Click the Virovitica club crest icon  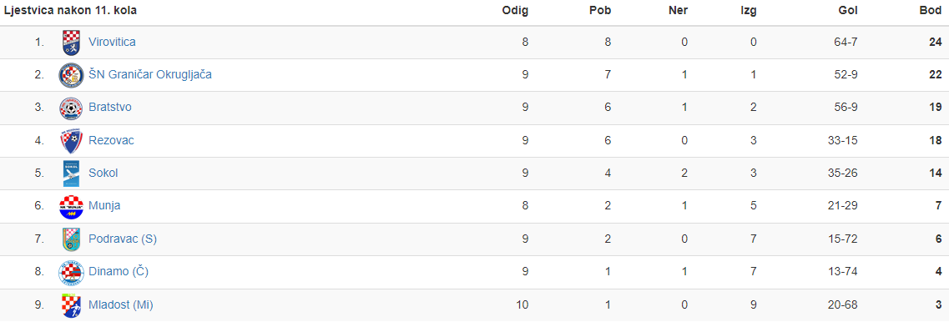pyautogui.click(x=71, y=43)
